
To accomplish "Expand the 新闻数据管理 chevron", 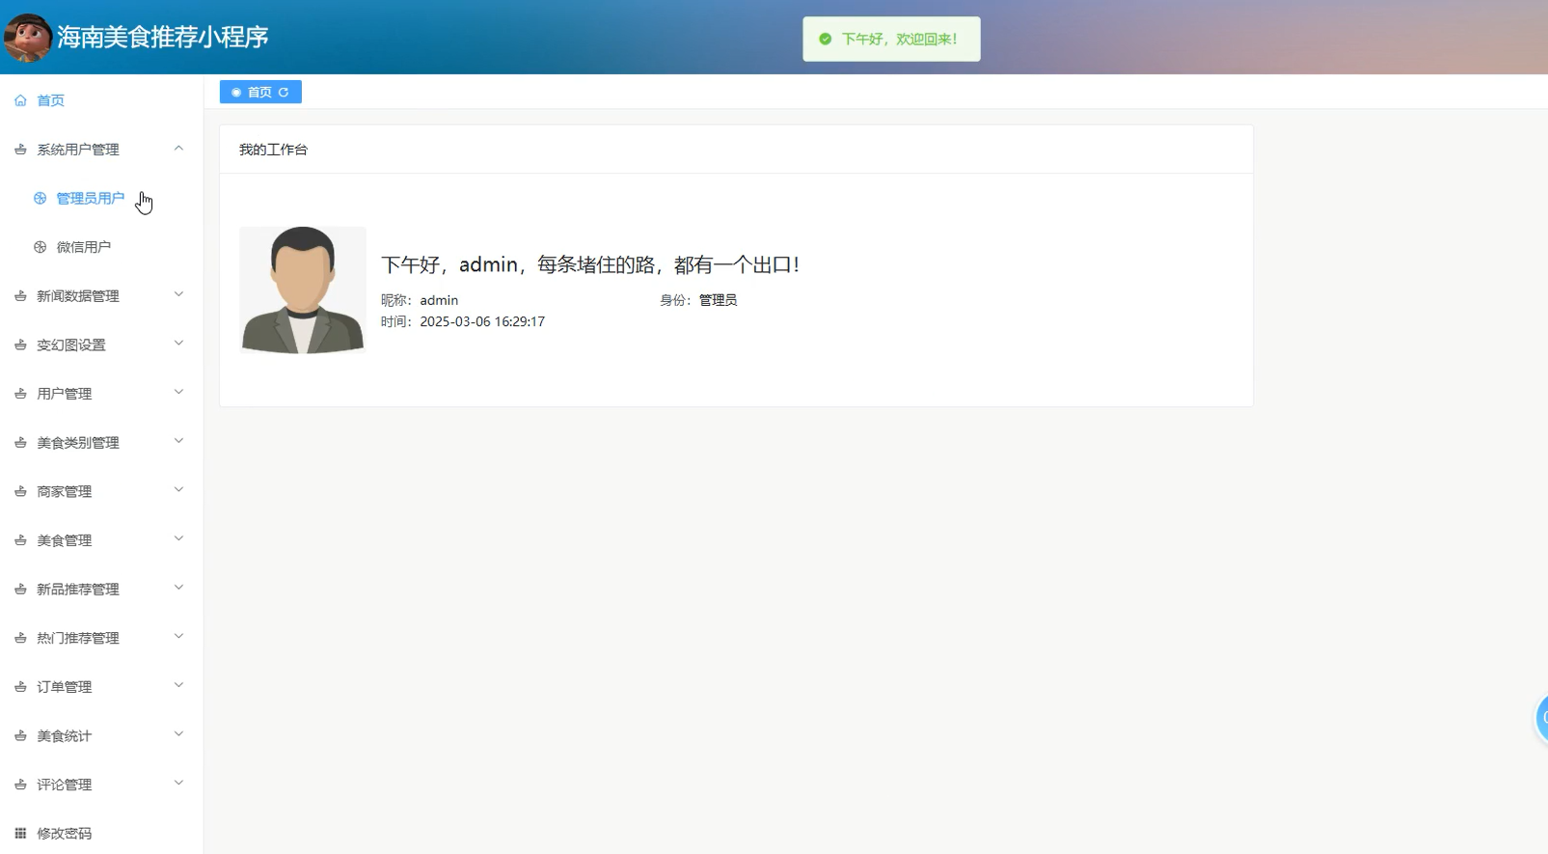I will coord(178,294).
